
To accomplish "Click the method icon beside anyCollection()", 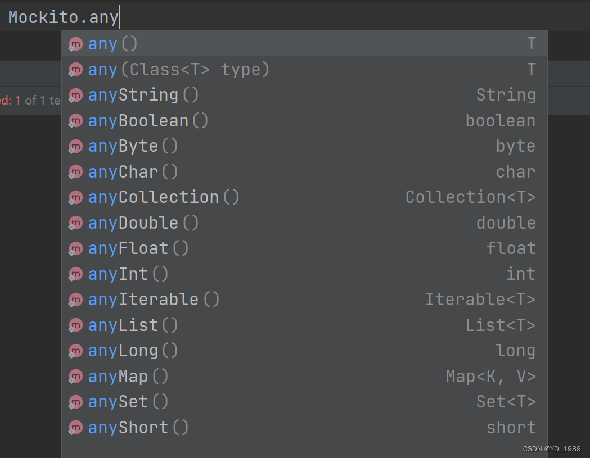I will 75,198.
